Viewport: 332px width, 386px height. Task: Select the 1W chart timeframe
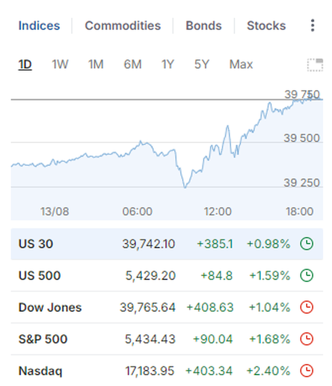pos(60,65)
